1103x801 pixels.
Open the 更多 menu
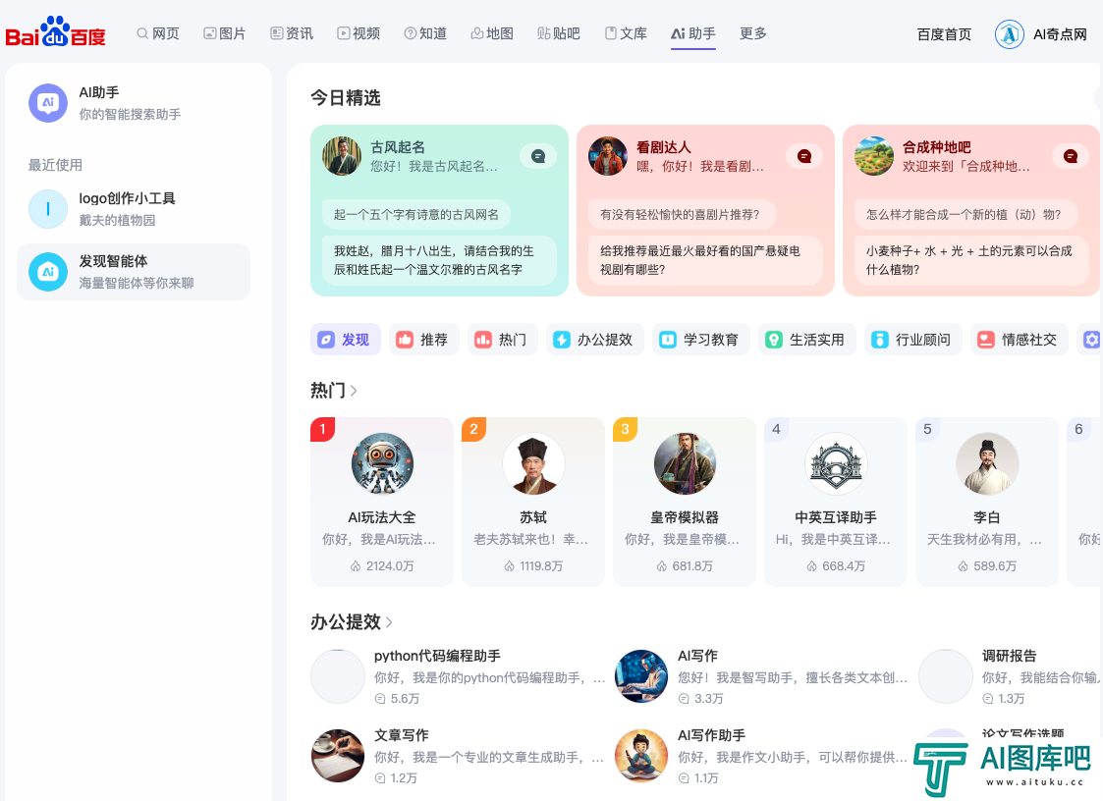[752, 33]
